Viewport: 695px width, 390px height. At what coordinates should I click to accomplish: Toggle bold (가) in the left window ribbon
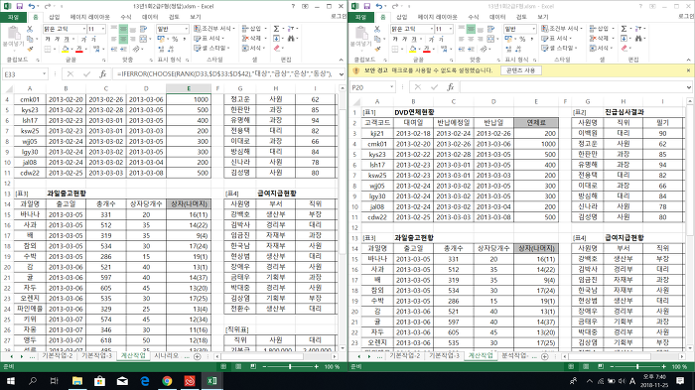pos(48,39)
